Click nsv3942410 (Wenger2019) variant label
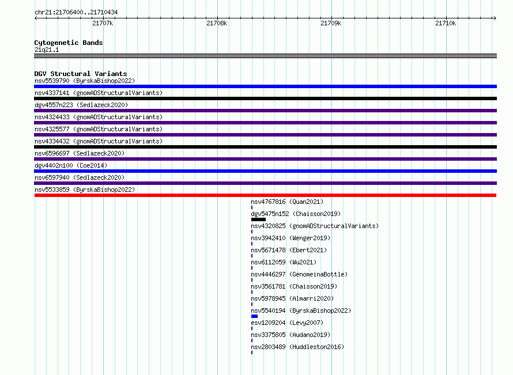 [291, 238]
